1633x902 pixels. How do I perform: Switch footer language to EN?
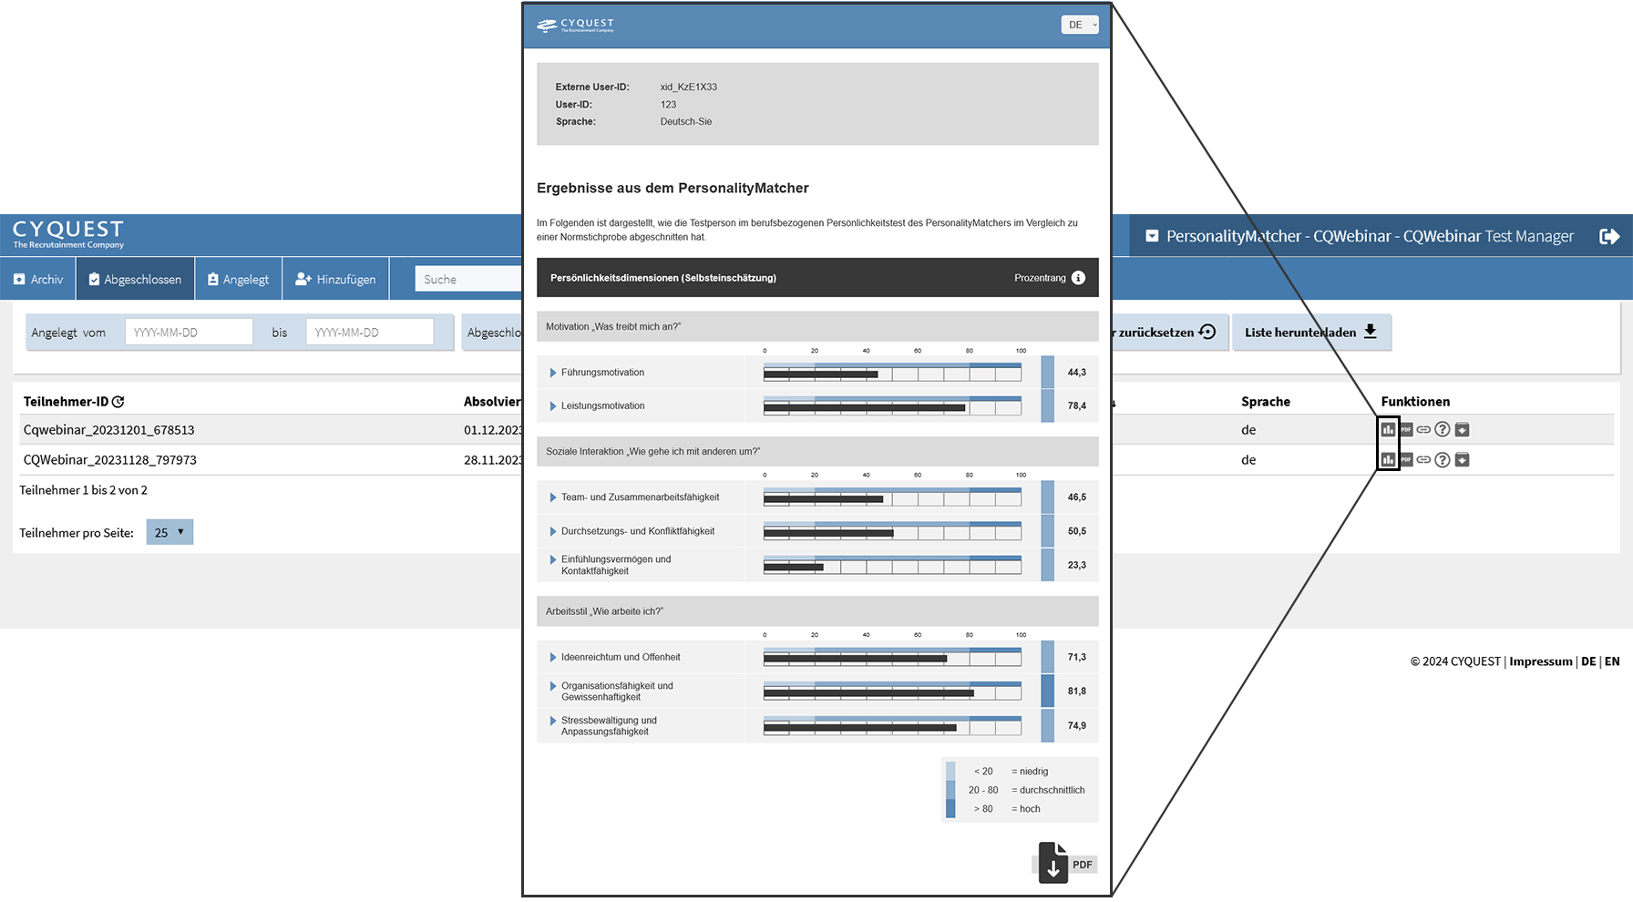pyautogui.click(x=1612, y=661)
